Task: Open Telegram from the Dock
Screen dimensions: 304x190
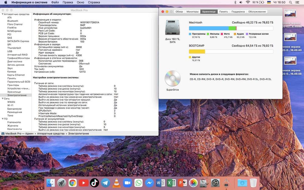Action: point(105,183)
